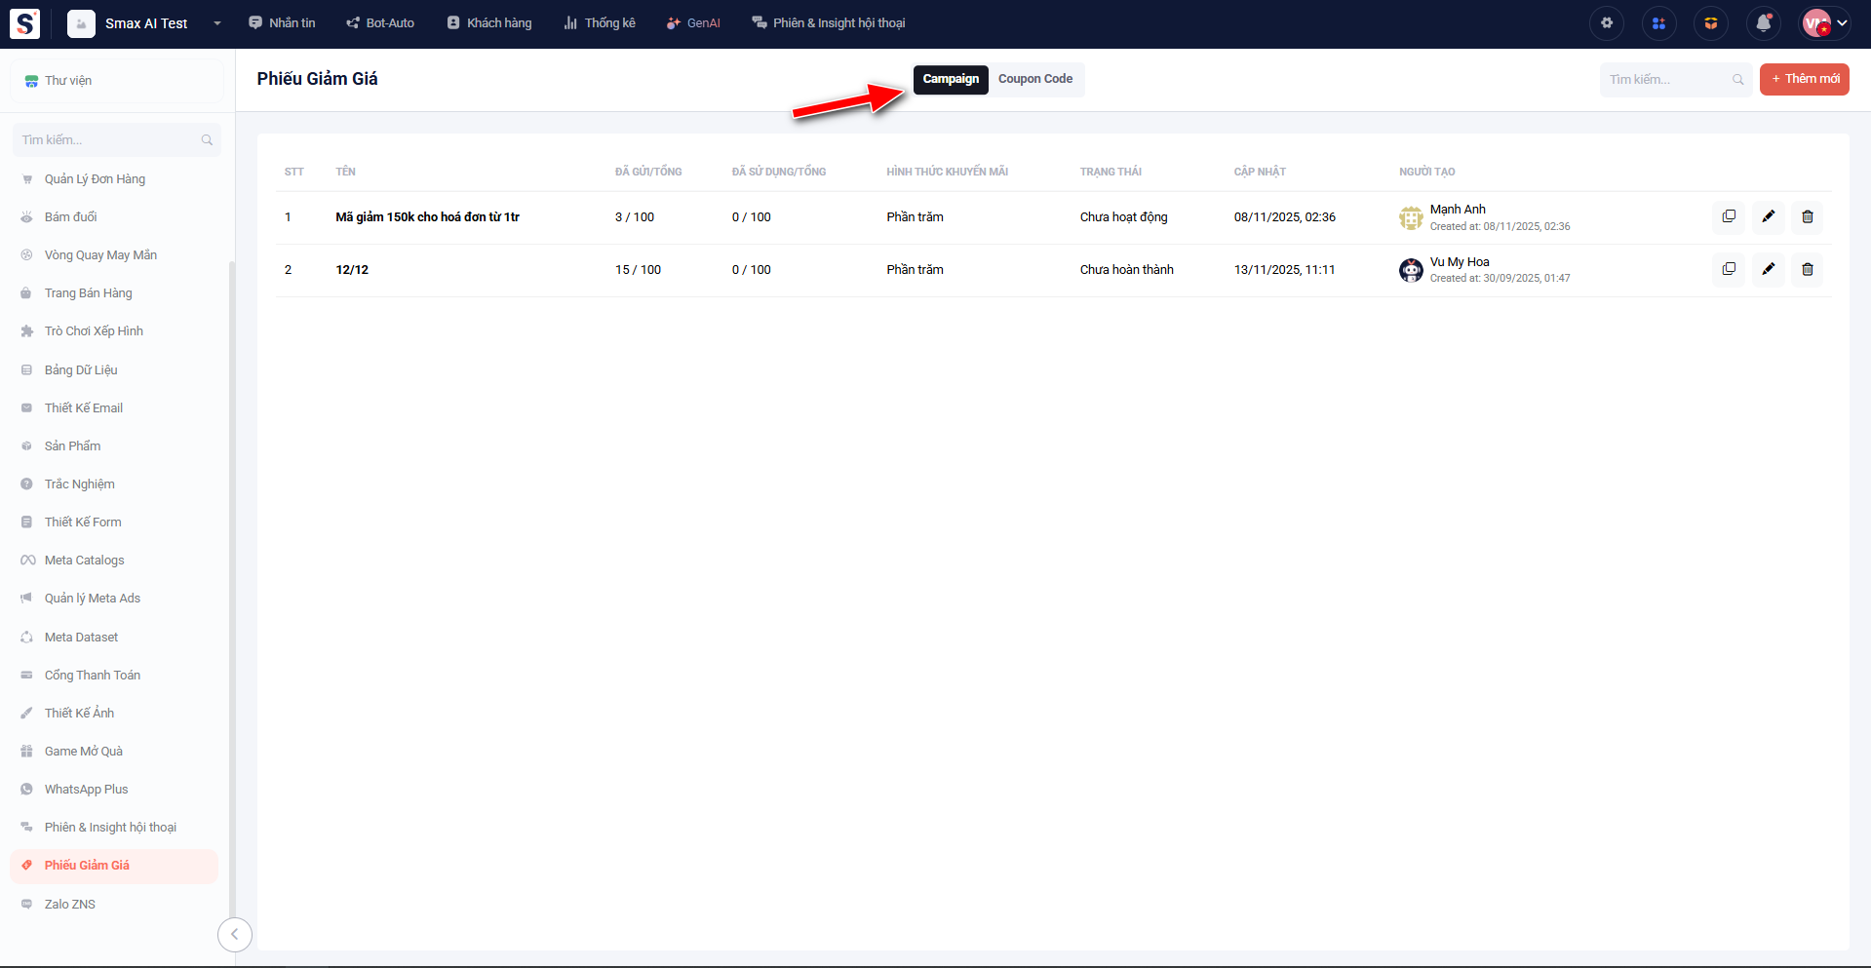Open the notifications bell icon
The image size is (1871, 968).
click(1763, 23)
